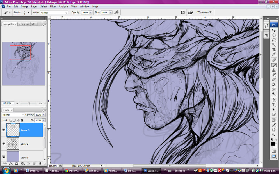Open the Brush preset picker arrow

(29, 12)
